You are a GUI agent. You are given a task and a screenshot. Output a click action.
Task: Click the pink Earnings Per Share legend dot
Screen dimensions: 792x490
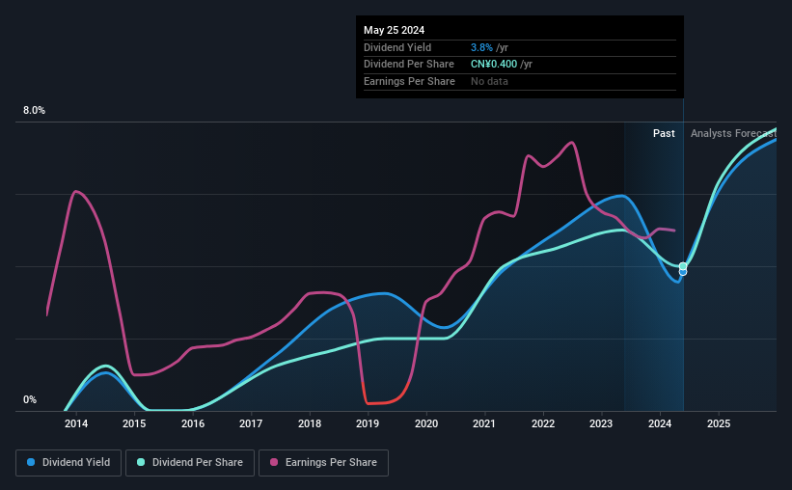pos(274,462)
